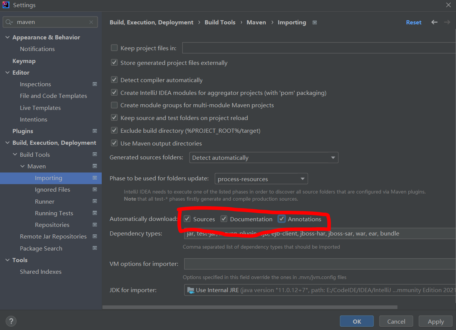
Task: Click project icon next to Inspections
Action: click(x=95, y=84)
